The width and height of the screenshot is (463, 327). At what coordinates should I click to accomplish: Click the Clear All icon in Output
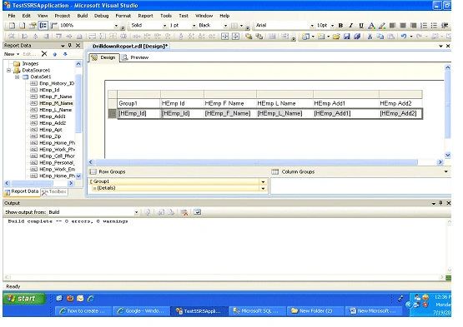pyautogui.click(x=184, y=212)
